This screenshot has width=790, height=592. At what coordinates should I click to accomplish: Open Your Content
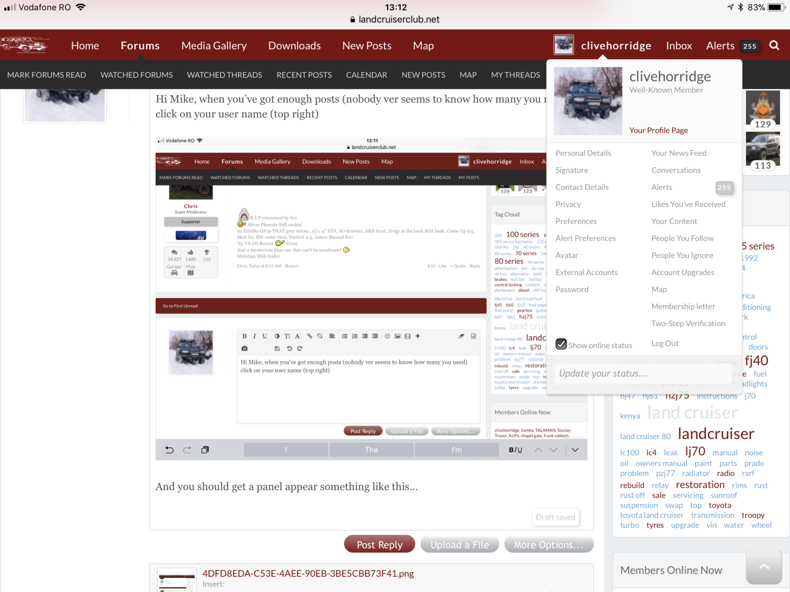point(674,221)
